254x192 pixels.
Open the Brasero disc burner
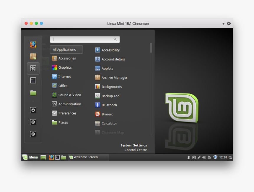click(x=107, y=114)
